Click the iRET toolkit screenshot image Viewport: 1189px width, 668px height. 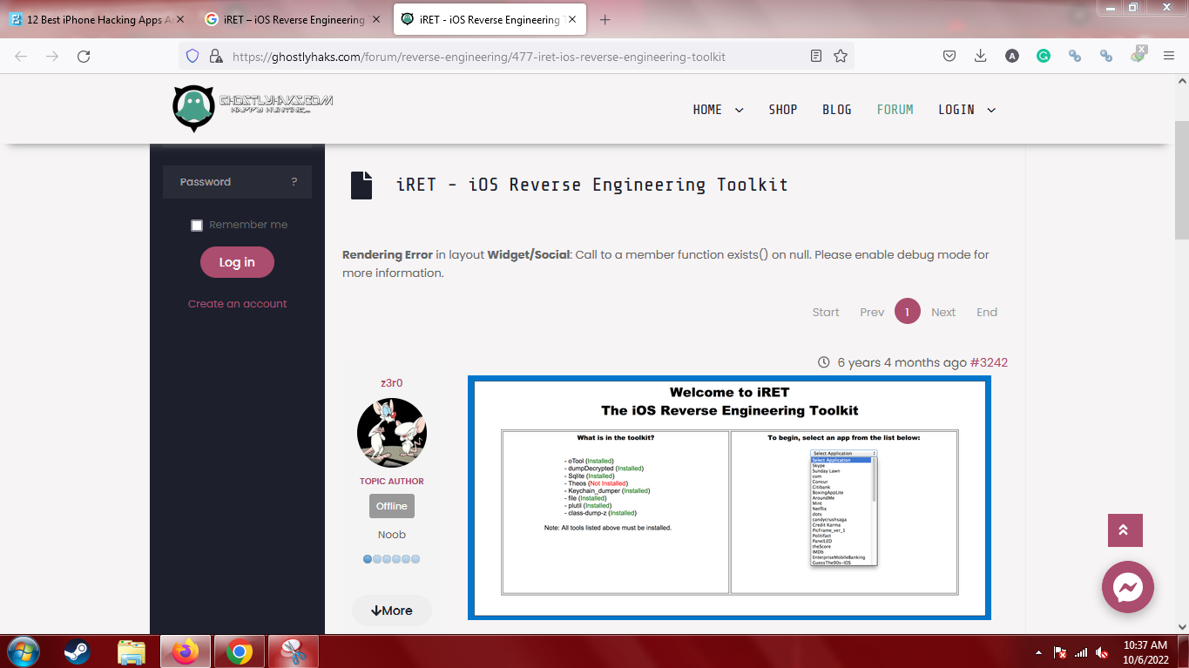tap(729, 497)
